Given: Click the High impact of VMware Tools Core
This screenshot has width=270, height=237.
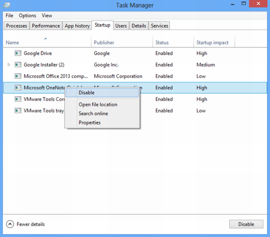Looking at the screenshot, I should point(202,99).
